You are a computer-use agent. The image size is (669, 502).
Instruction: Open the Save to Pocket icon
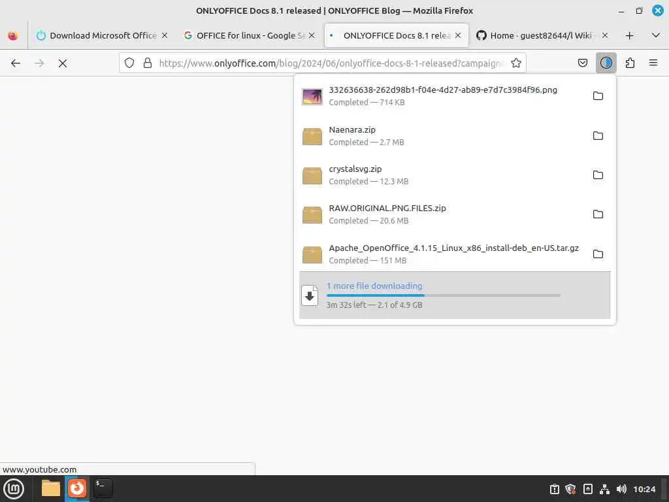coord(583,63)
